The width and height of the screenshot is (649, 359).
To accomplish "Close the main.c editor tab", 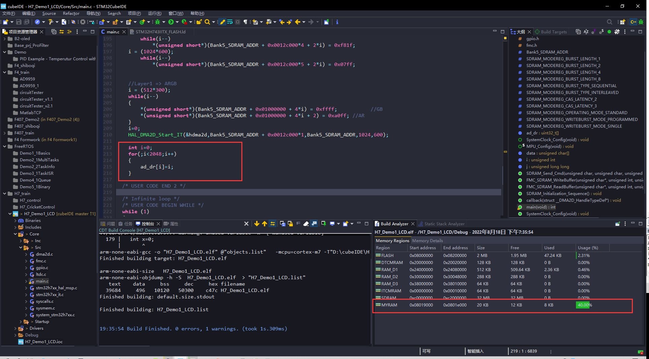I will (x=124, y=32).
